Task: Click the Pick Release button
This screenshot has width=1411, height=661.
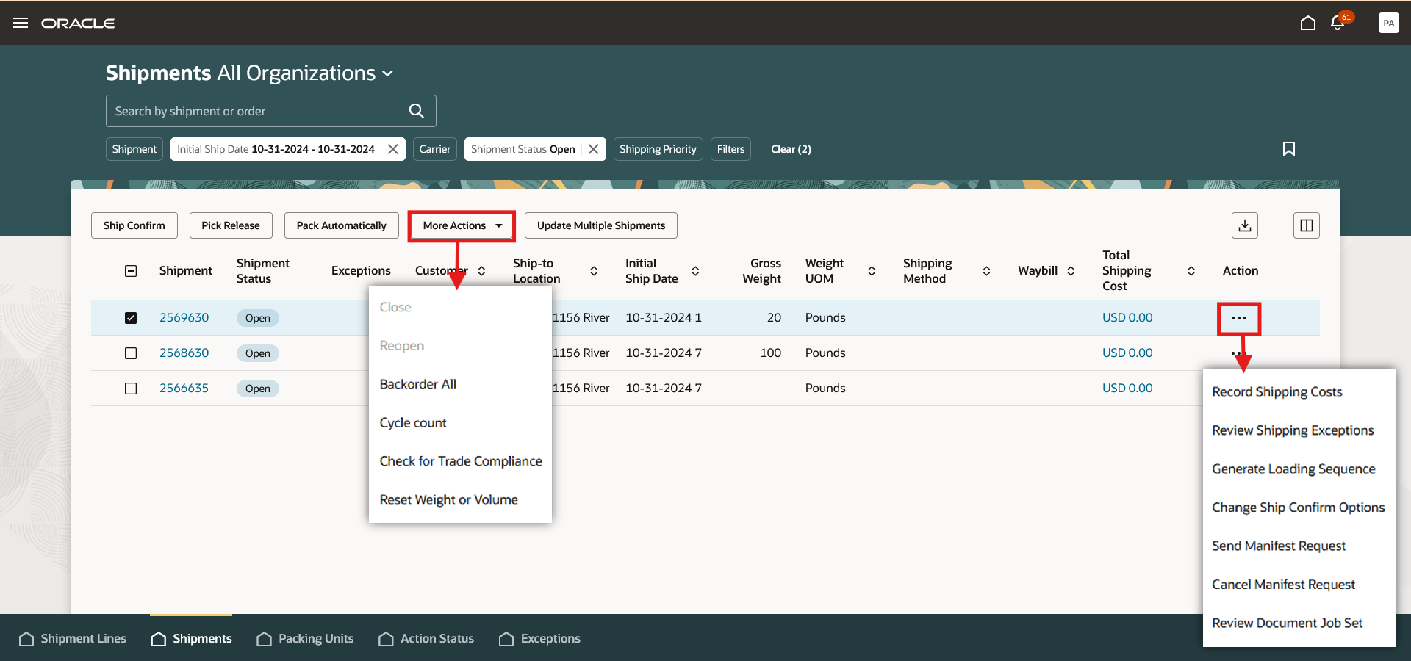Action: [x=231, y=225]
